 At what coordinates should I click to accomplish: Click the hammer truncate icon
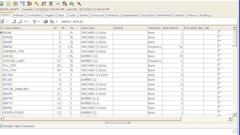pyautogui.click(x=79, y=4)
